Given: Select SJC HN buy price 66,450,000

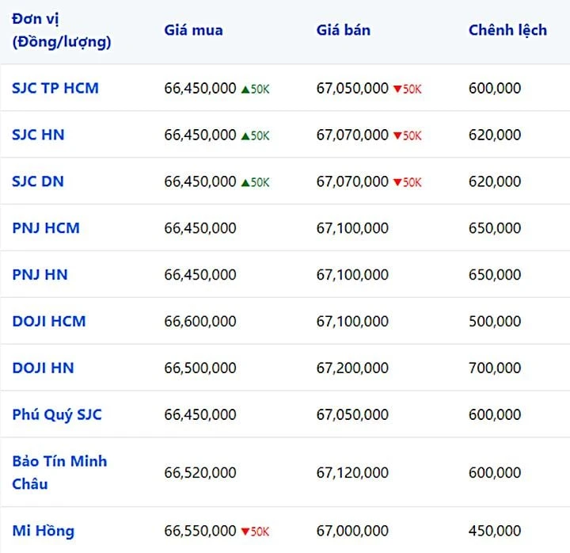Looking at the screenshot, I should coord(200,135).
